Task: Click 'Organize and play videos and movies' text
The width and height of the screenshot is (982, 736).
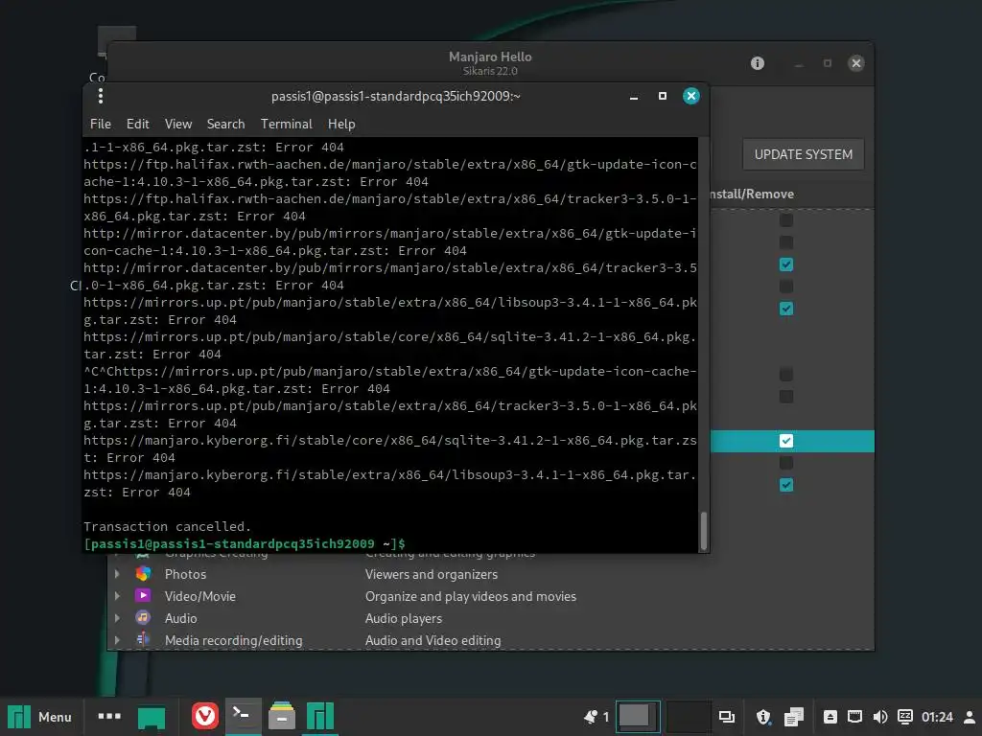Action: [x=470, y=596]
